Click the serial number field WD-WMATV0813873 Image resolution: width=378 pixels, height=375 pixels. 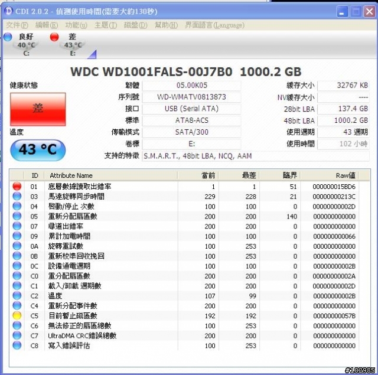click(x=191, y=97)
